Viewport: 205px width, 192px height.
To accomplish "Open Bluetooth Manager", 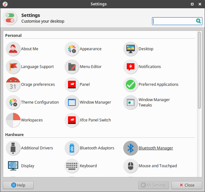I will click(131, 148).
